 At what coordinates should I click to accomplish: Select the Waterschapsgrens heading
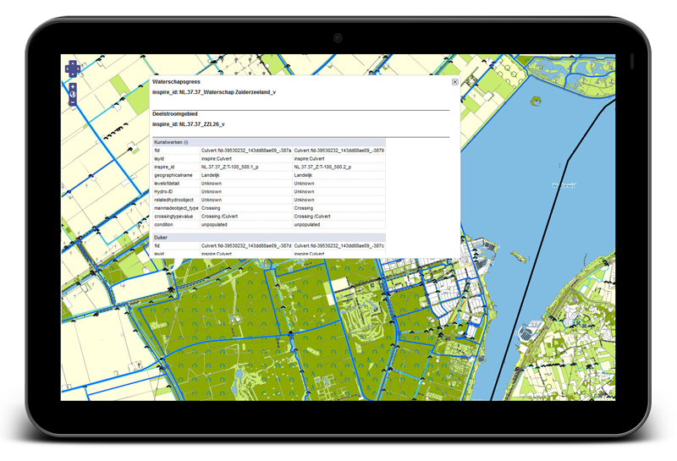click(176, 81)
